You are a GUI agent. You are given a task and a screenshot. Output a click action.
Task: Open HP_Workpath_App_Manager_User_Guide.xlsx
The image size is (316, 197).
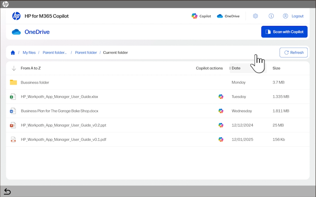coord(59,97)
